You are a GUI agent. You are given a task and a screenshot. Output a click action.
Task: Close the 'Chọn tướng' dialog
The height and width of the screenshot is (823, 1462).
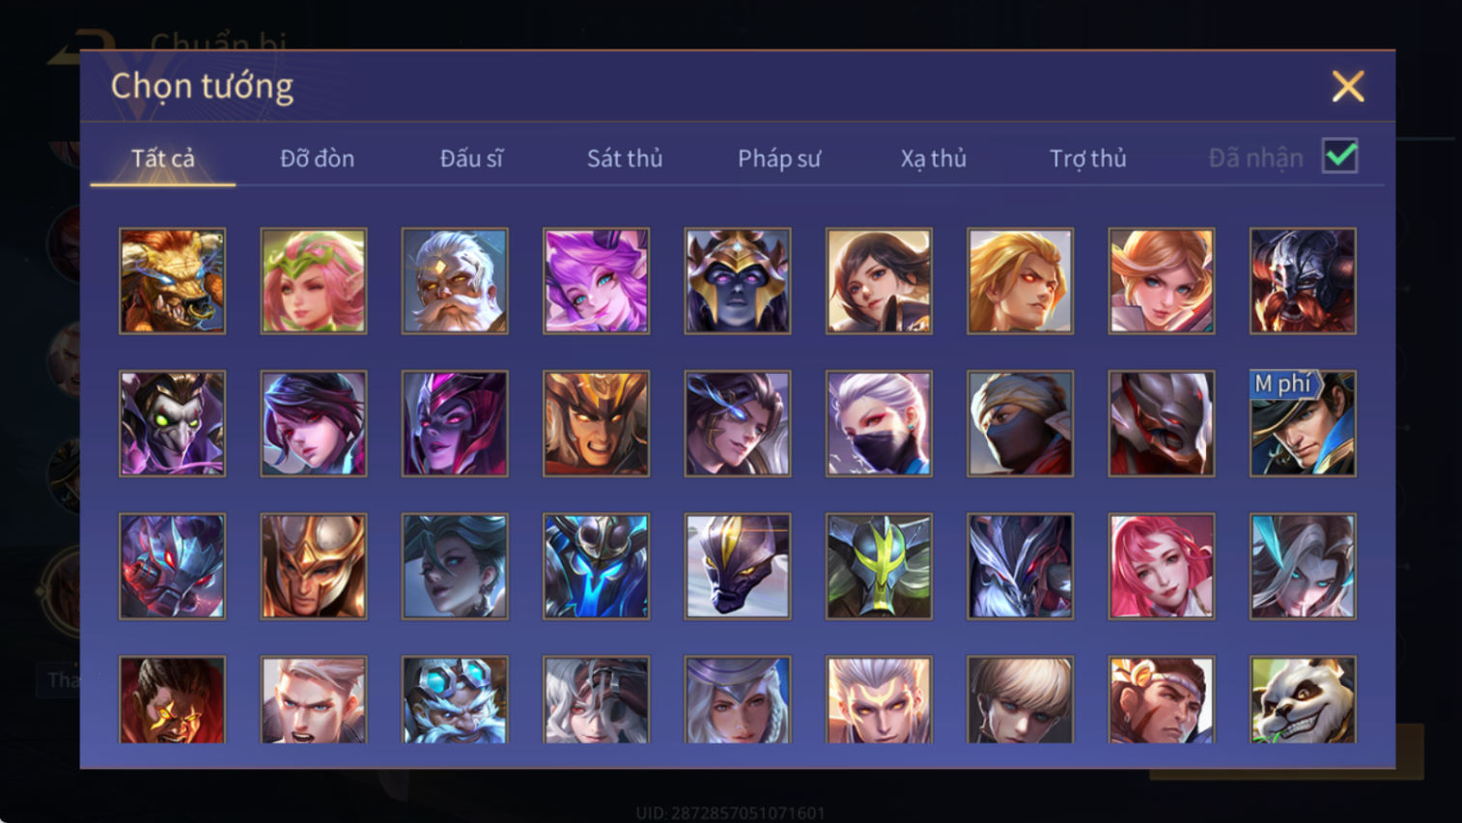[x=1348, y=87]
